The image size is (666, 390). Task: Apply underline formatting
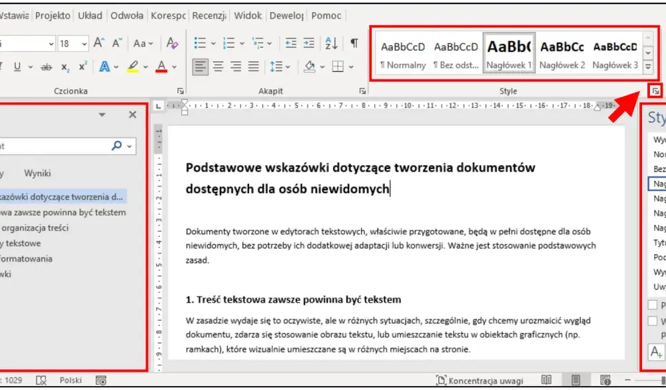click(17, 67)
